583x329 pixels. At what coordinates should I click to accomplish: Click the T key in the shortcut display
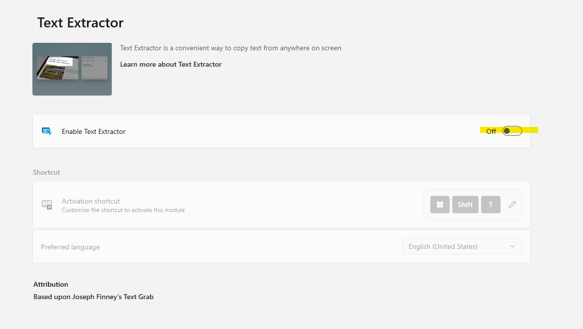click(x=490, y=204)
